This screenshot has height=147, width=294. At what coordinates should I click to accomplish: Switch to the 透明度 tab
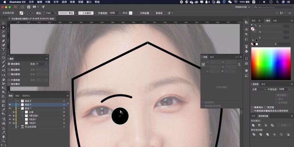tap(255, 84)
